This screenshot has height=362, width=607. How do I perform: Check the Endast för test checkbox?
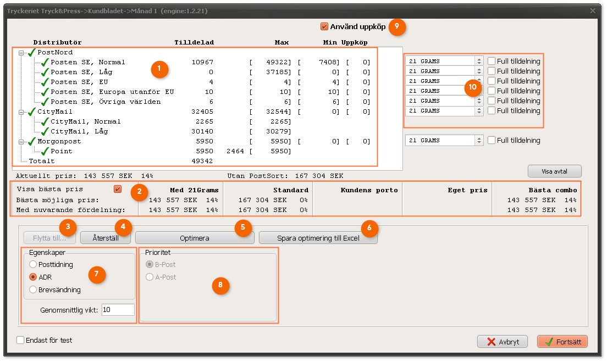[20, 340]
